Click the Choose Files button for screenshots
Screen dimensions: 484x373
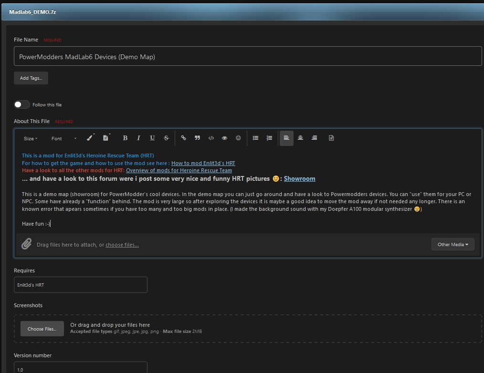pos(42,329)
